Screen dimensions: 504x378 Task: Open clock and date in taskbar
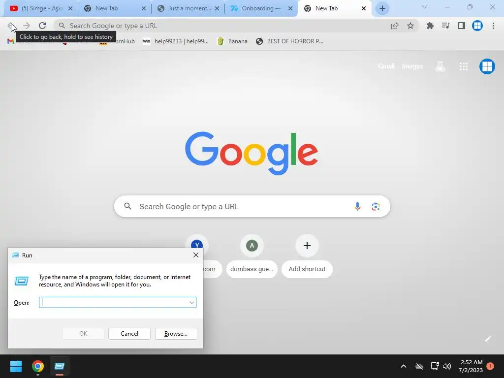pos(470,366)
